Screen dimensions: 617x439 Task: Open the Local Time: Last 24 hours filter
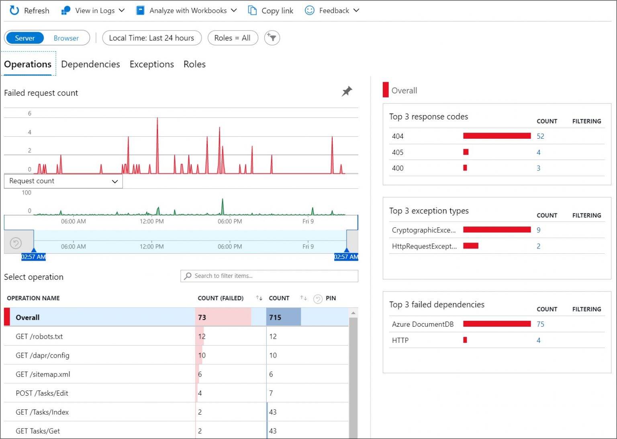coord(151,38)
